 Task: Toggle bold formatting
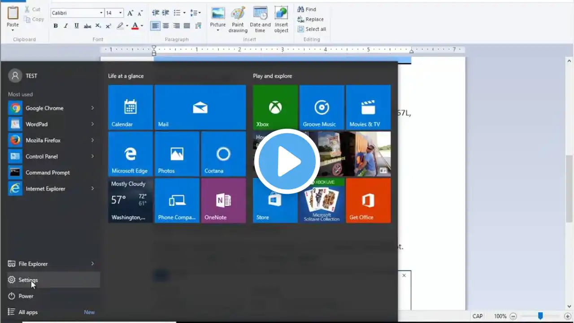tap(56, 26)
